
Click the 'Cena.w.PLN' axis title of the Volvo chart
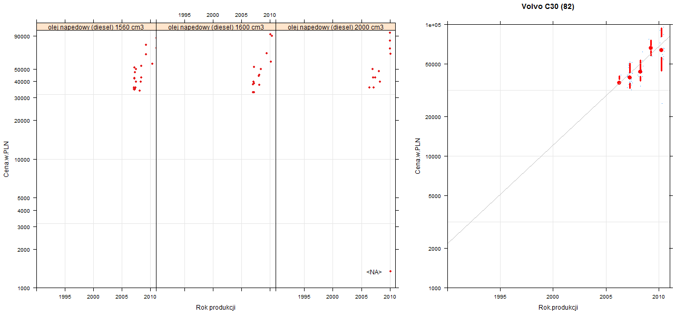tap(418, 156)
